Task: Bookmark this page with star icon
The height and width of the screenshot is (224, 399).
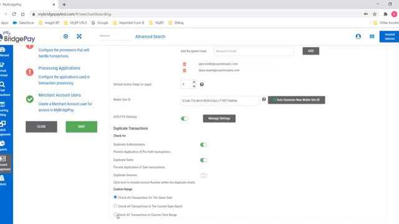Action: pos(375,14)
